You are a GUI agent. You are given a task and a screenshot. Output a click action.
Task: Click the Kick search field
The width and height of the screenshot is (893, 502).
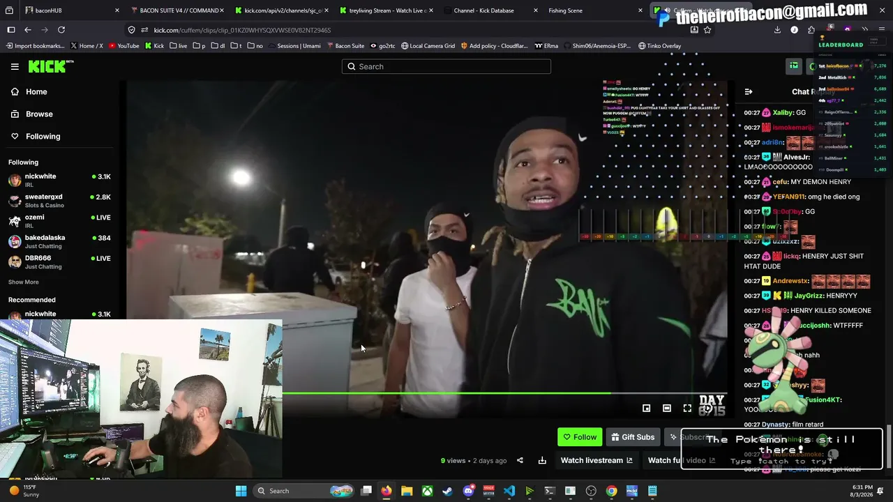pyautogui.click(x=446, y=66)
